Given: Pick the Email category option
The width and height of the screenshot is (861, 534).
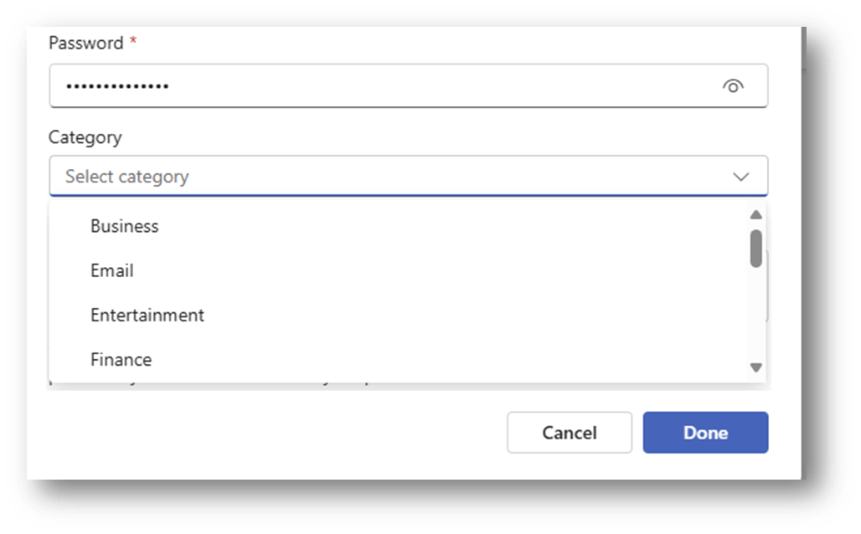Looking at the screenshot, I should click(x=399, y=270).
